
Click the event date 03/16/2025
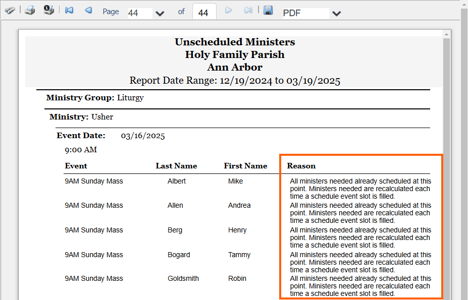pos(143,136)
